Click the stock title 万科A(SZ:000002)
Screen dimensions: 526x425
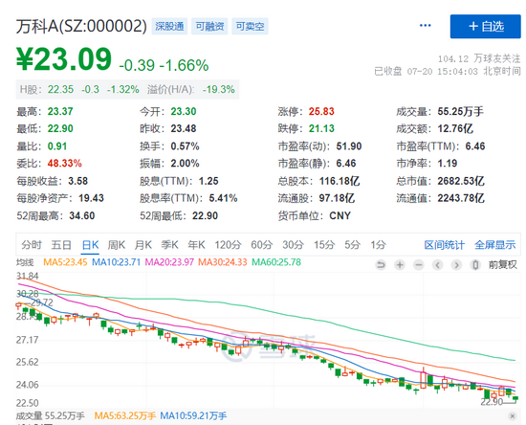[81, 26]
